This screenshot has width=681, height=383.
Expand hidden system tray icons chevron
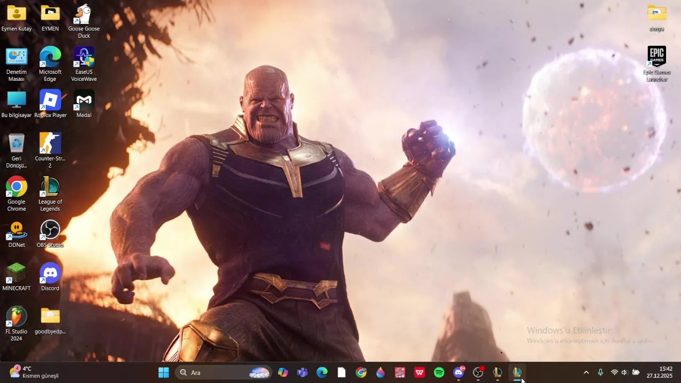[x=586, y=372]
